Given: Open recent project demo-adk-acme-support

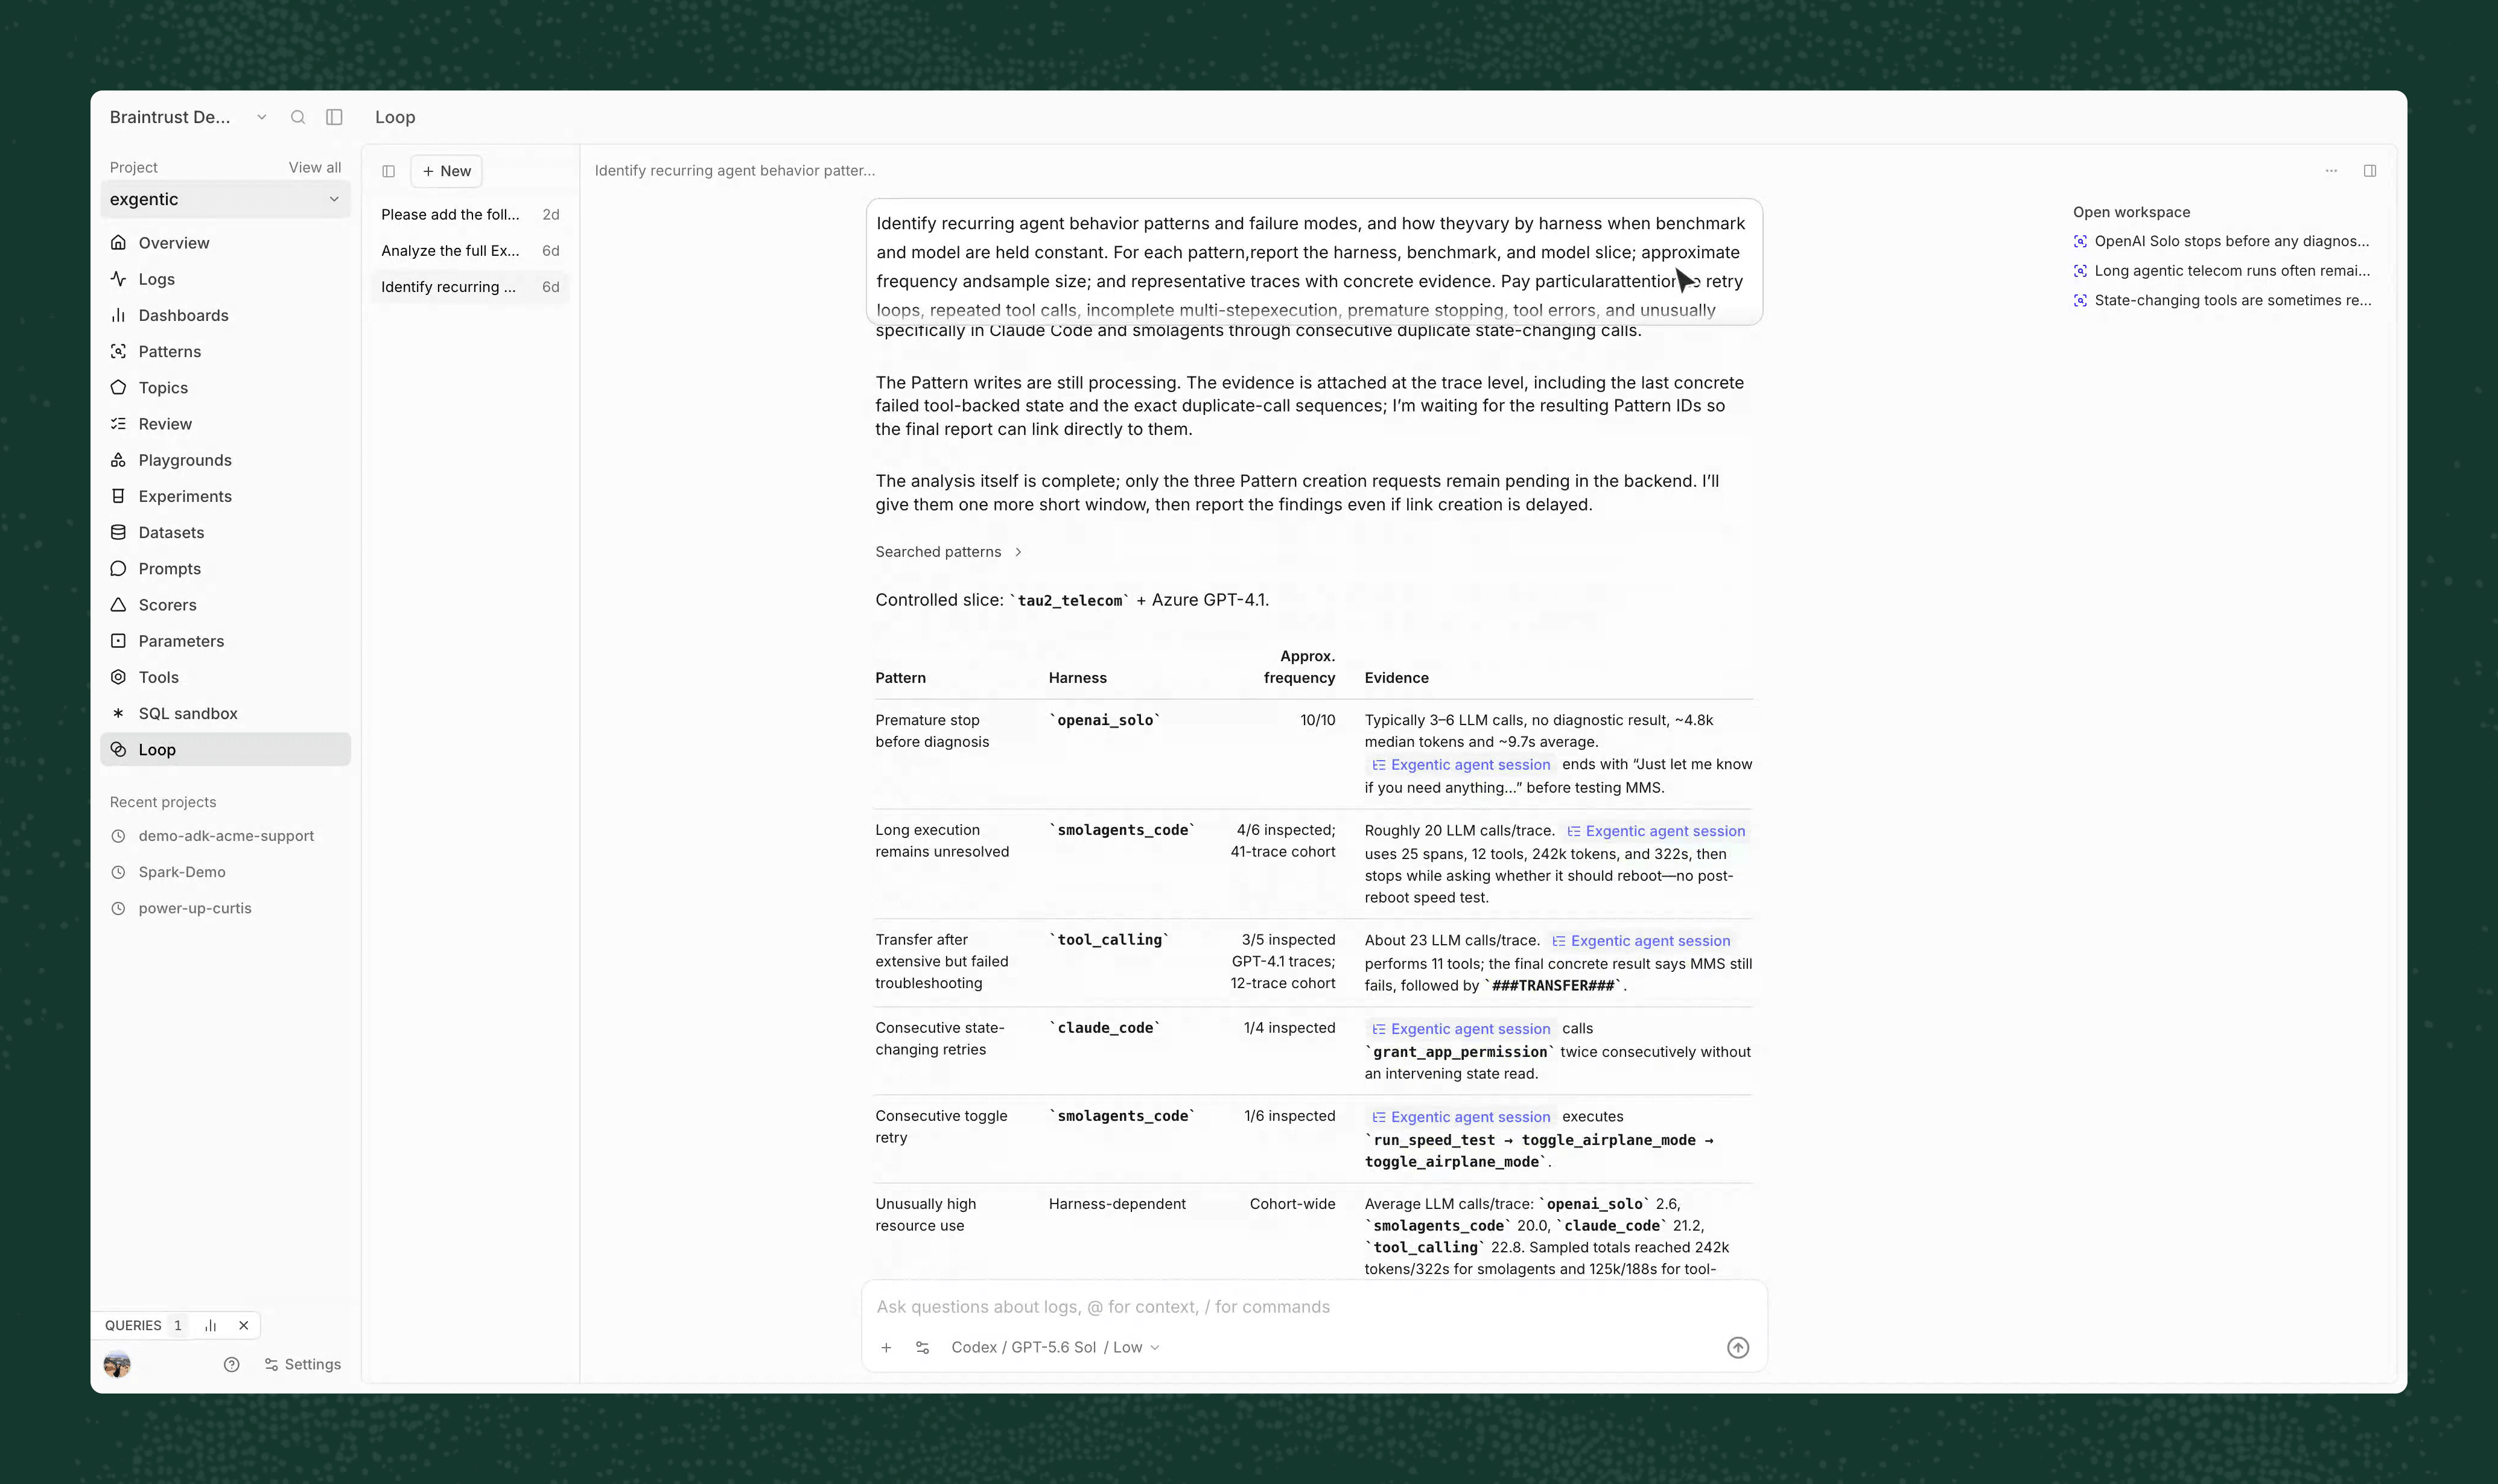Looking at the screenshot, I should (225, 836).
